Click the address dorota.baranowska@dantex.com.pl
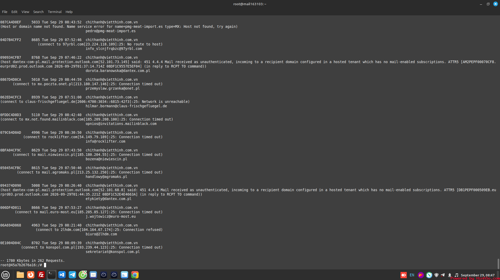500x280 pixels. (118, 71)
